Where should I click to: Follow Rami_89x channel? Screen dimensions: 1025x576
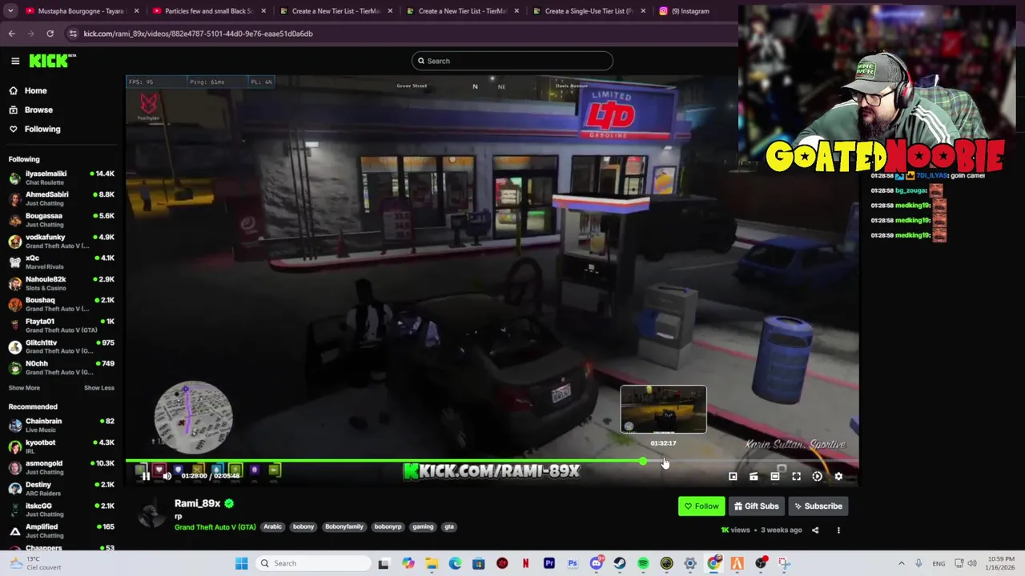click(701, 506)
